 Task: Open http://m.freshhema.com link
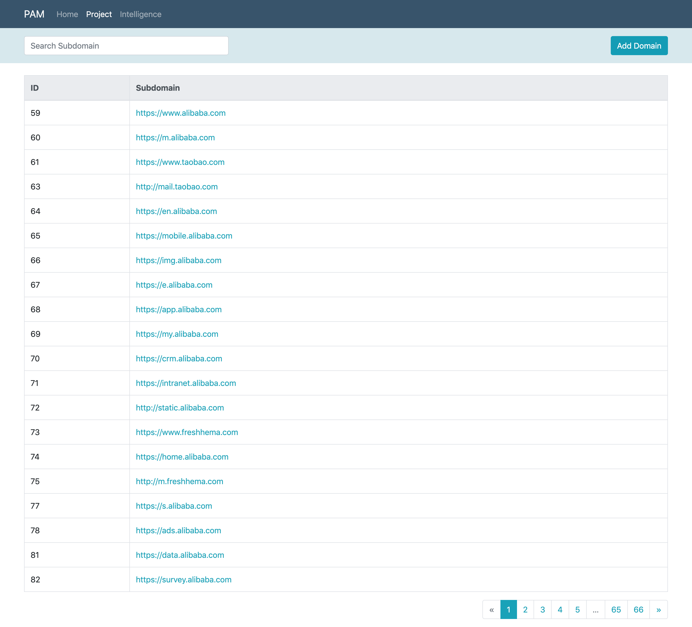pos(180,481)
